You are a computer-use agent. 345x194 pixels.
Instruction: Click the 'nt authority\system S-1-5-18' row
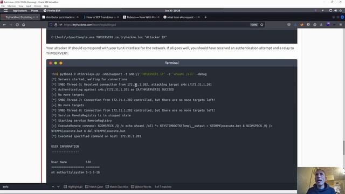[75, 172]
